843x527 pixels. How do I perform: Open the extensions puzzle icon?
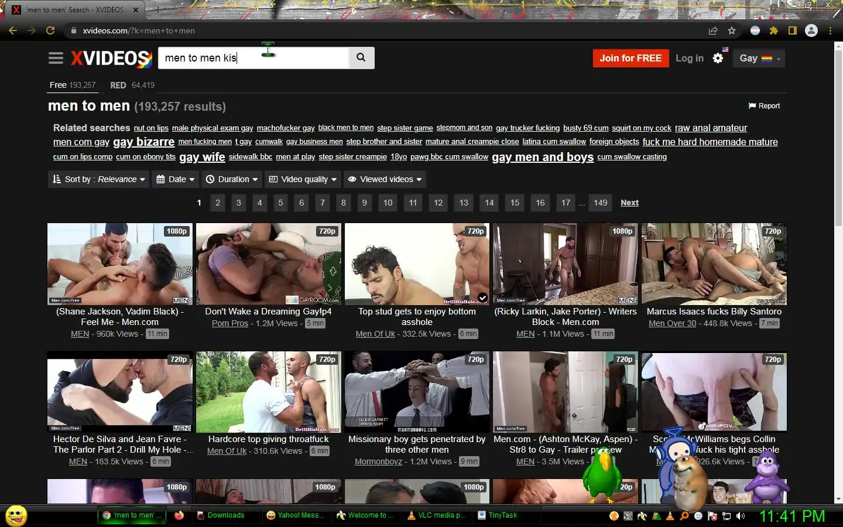click(774, 30)
